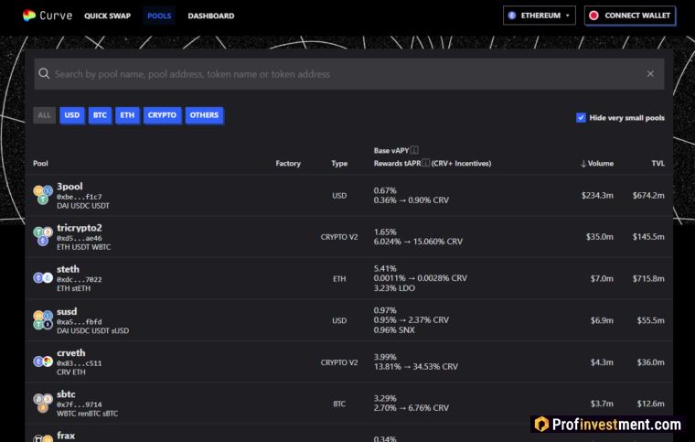Click the crveth token icons
695x442 pixels.
pos(43,361)
